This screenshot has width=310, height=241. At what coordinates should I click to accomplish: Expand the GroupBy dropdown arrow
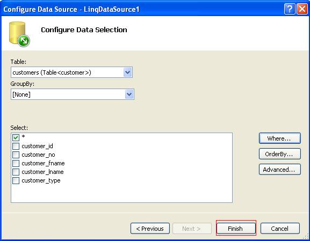pos(129,94)
